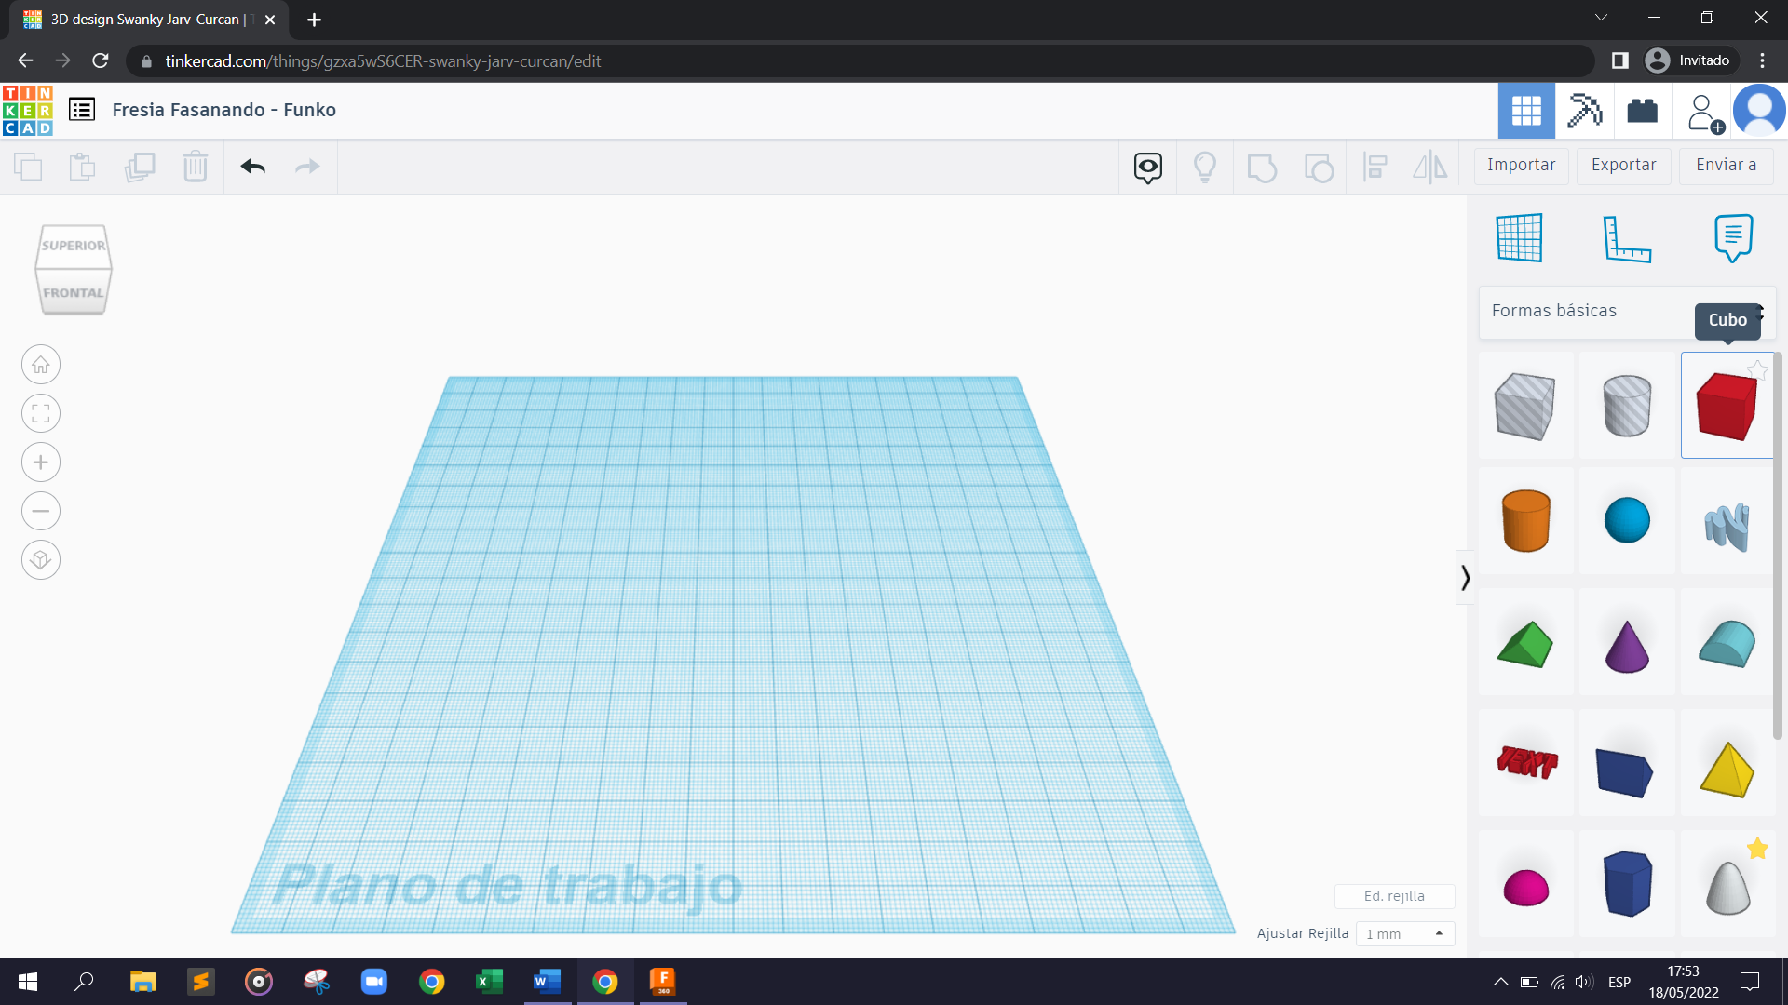The width and height of the screenshot is (1788, 1005).
Task: Open the notes tool icon
Action: pos(1732,238)
